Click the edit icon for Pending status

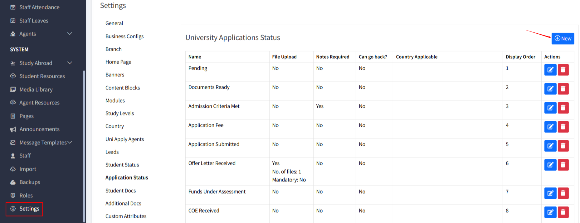coord(550,70)
